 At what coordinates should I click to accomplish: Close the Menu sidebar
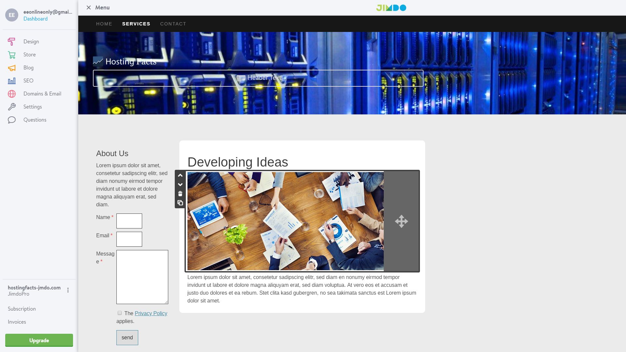[x=89, y=7]
